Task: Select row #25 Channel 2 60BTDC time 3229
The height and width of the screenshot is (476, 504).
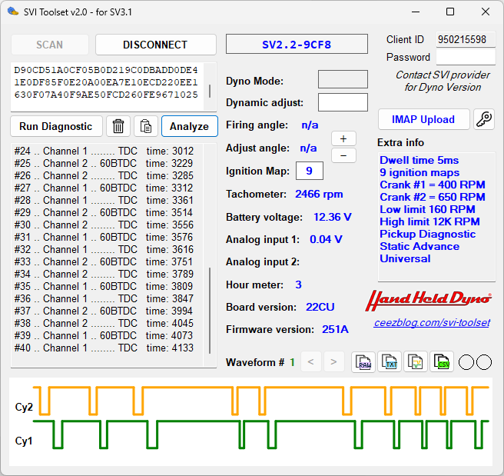Action: point(104,163)
